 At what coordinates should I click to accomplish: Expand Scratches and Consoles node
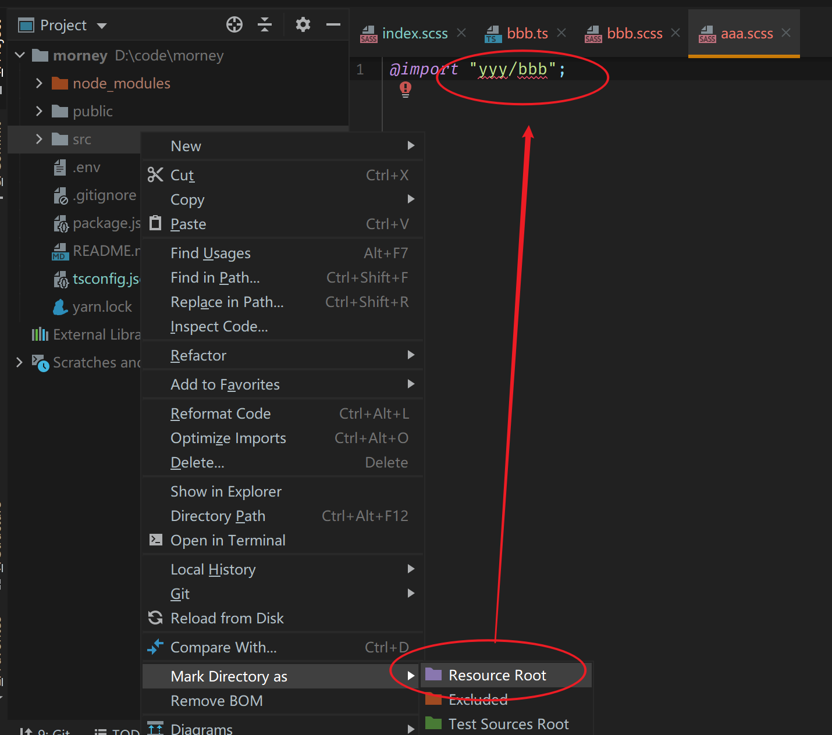point(19,362)
